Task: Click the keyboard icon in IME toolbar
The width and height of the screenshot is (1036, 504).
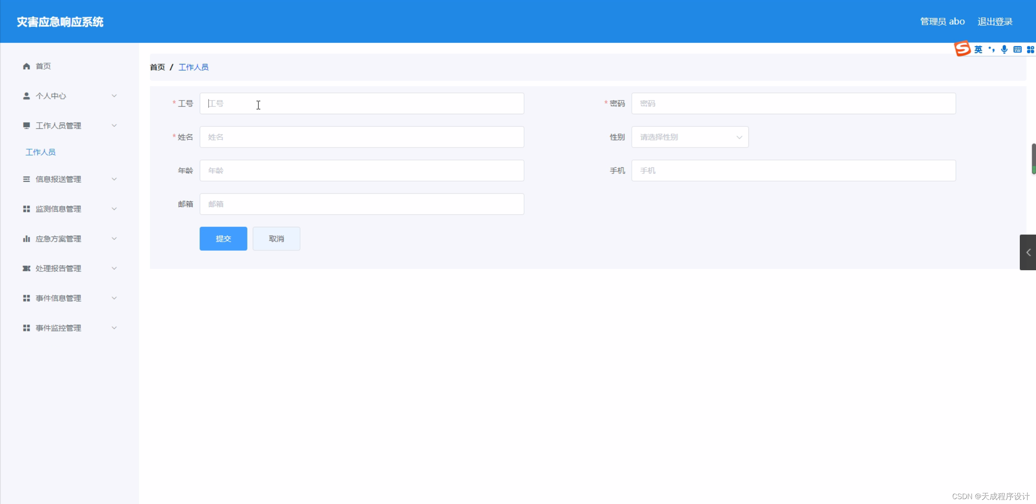Action: click(x=1017, y=49)
